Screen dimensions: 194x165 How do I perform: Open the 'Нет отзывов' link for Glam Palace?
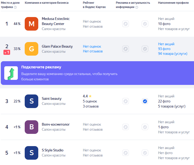(93, 51)
